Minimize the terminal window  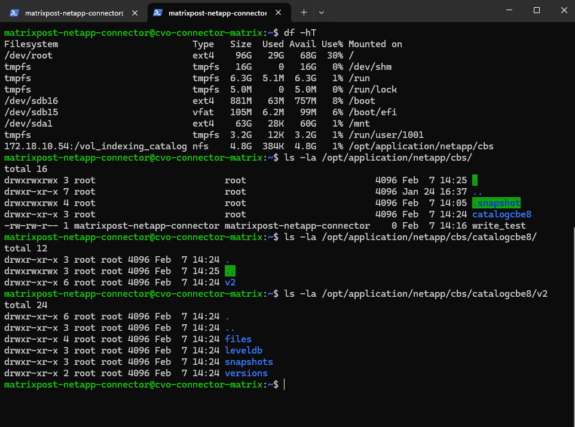pos(509,10)
